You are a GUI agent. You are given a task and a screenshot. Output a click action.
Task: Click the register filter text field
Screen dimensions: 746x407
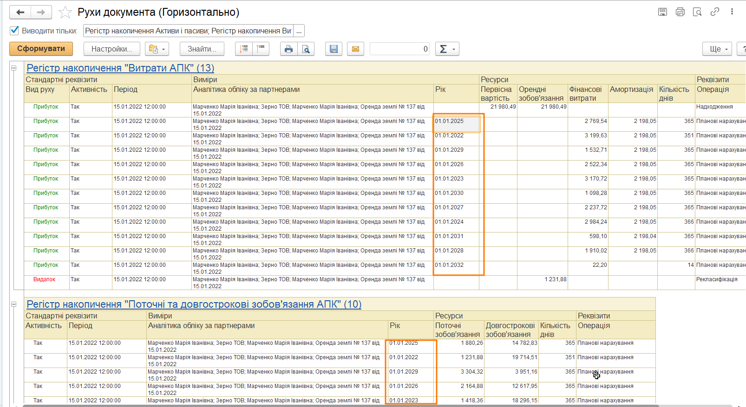(x=188, y=31)
